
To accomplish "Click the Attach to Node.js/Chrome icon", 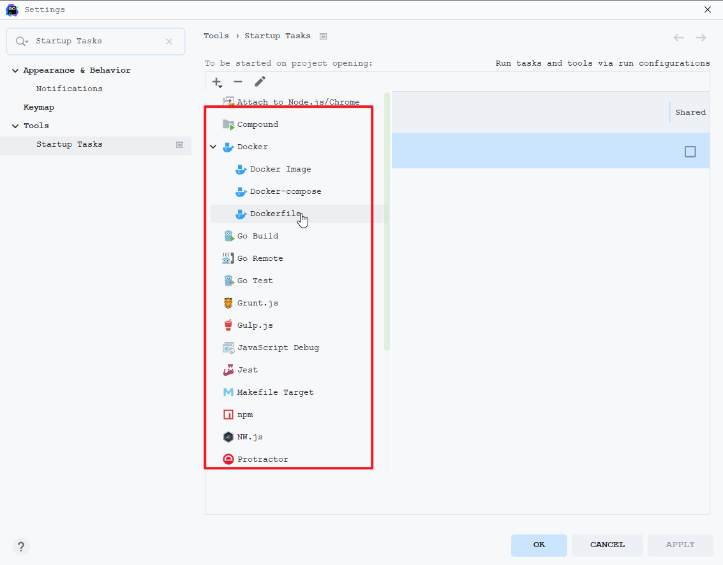I will pyautogui.click(x=228, y=102).
